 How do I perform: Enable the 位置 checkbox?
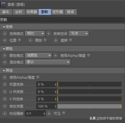[20, 40]
